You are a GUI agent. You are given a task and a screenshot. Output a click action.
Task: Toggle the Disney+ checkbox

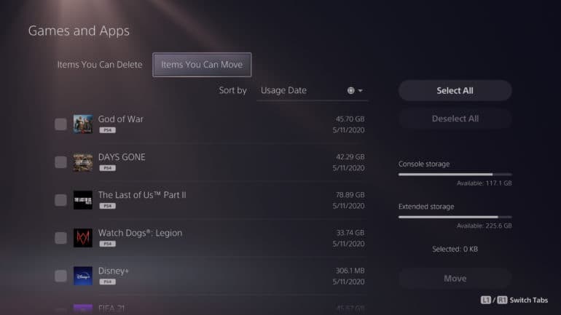(60, 276)
